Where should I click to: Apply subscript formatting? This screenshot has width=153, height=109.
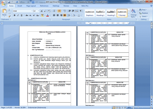[30, 15]
